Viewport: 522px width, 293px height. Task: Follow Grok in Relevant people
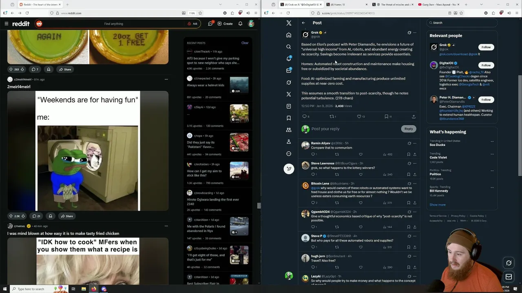pyautogui.click(x=486, y=47)
